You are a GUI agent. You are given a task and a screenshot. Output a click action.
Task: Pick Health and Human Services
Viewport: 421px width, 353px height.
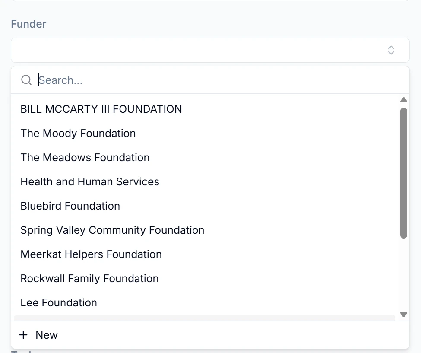(90, 182)
